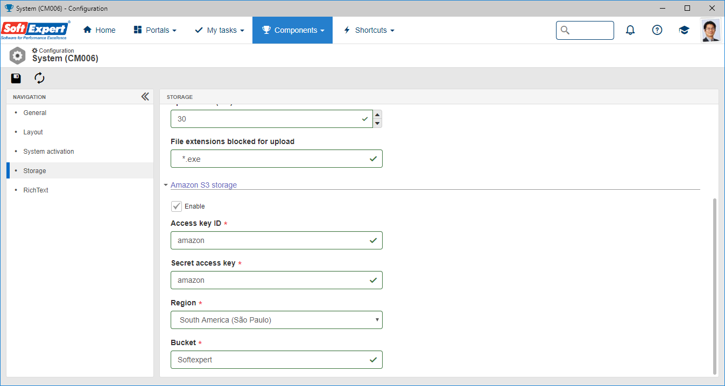Open the notifications bell
This screenshot has width=725, height=386.
click(630, 30)
